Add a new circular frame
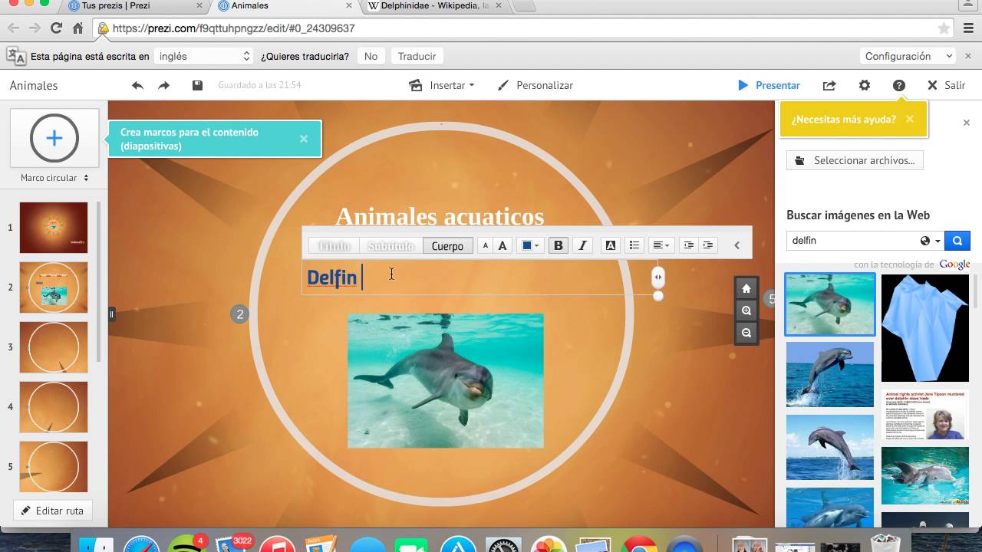 coord(54,138)
